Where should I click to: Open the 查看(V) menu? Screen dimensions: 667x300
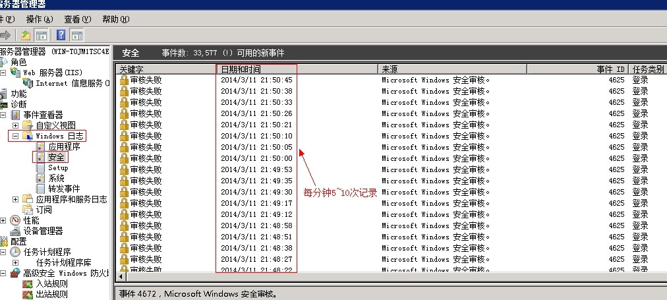[77, 19]
